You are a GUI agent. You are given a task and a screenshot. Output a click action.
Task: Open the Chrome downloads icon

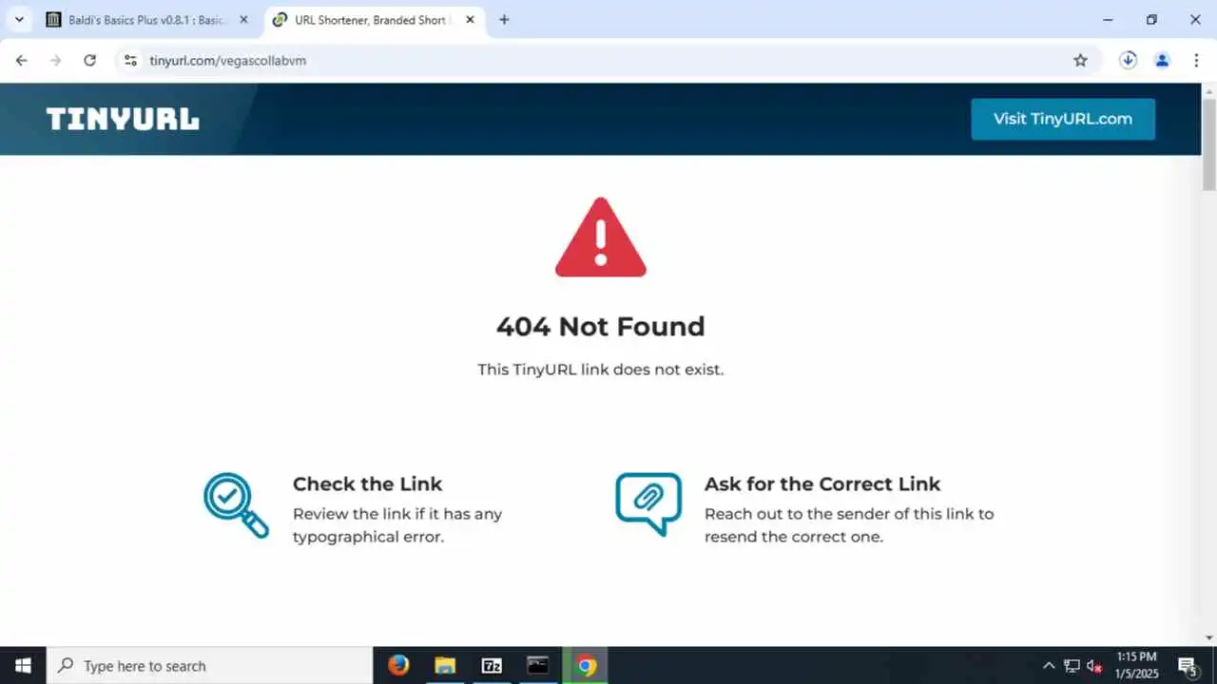(x=1128, y=60)
